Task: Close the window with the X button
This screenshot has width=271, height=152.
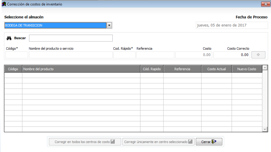Action: (x=266, y=4)
